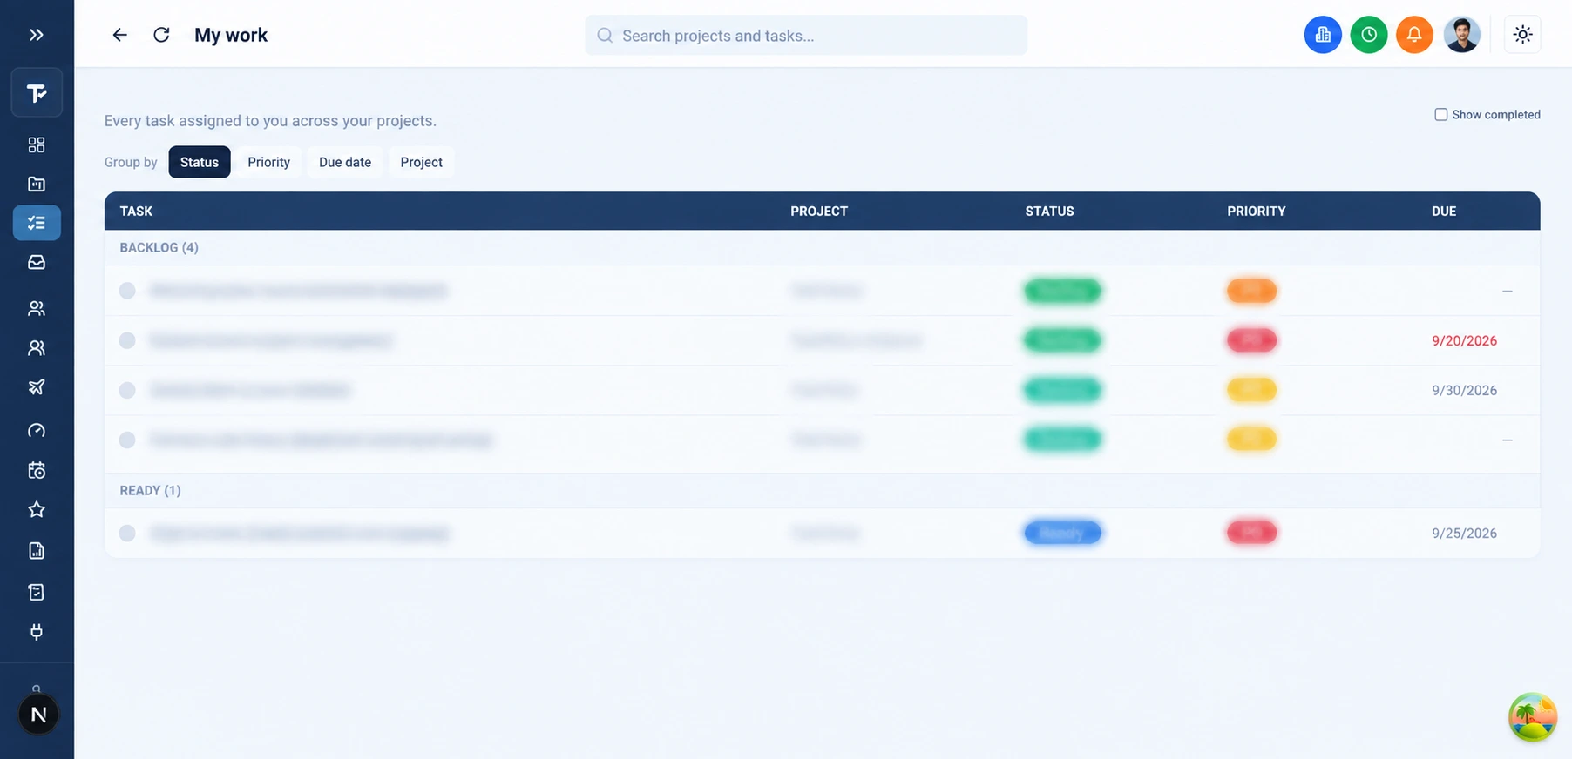Open the gauge speedometer icon
The width and height of the screenshot is (1572, 759).
pos(37,430)
